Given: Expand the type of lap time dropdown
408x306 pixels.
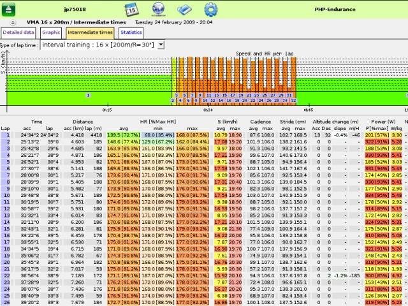Looking at the screenshot, I should 160,45.
